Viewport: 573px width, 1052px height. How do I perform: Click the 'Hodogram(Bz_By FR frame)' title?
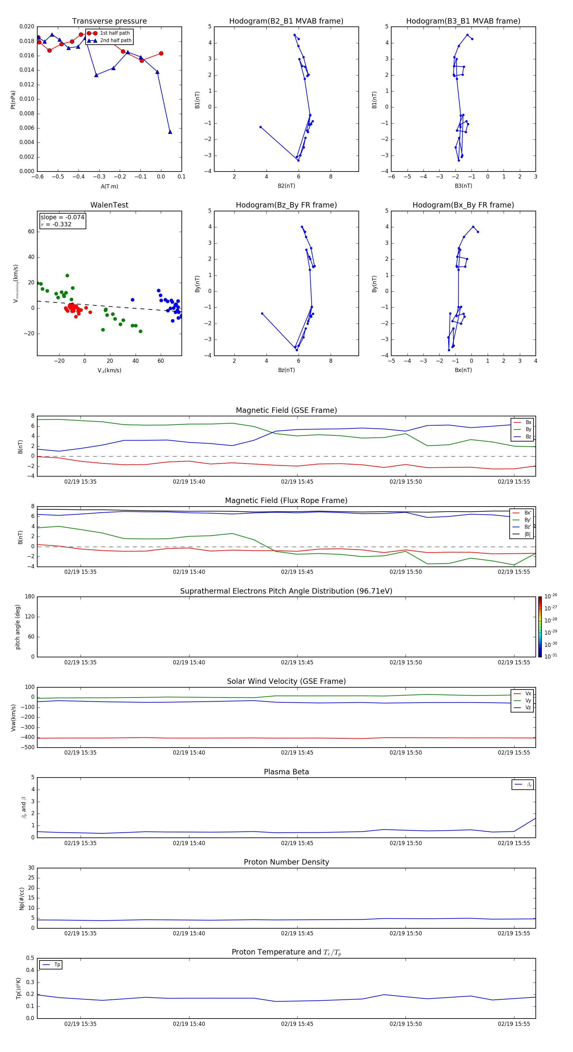pos(286,205)
